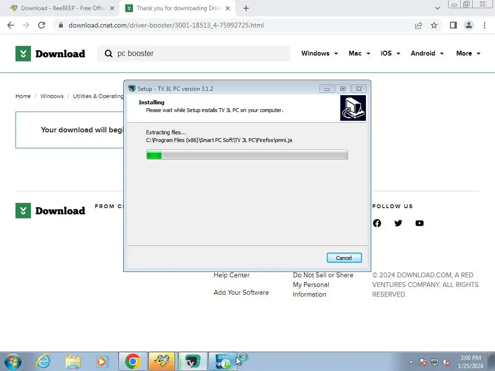Open the Windows Start menu orb

13,361
